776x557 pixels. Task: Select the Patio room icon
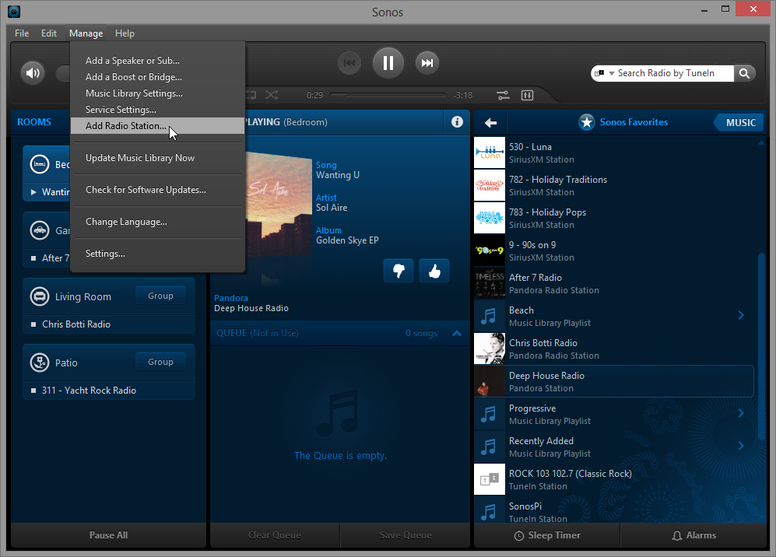point(40,363)
